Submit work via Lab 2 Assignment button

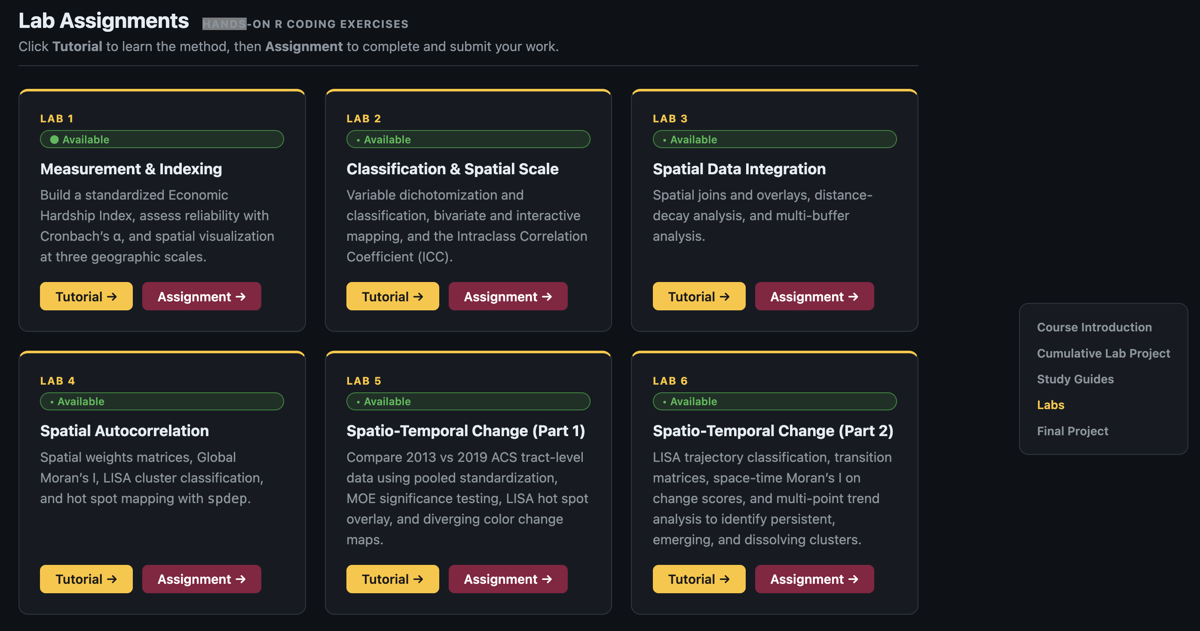click(507, 296)
